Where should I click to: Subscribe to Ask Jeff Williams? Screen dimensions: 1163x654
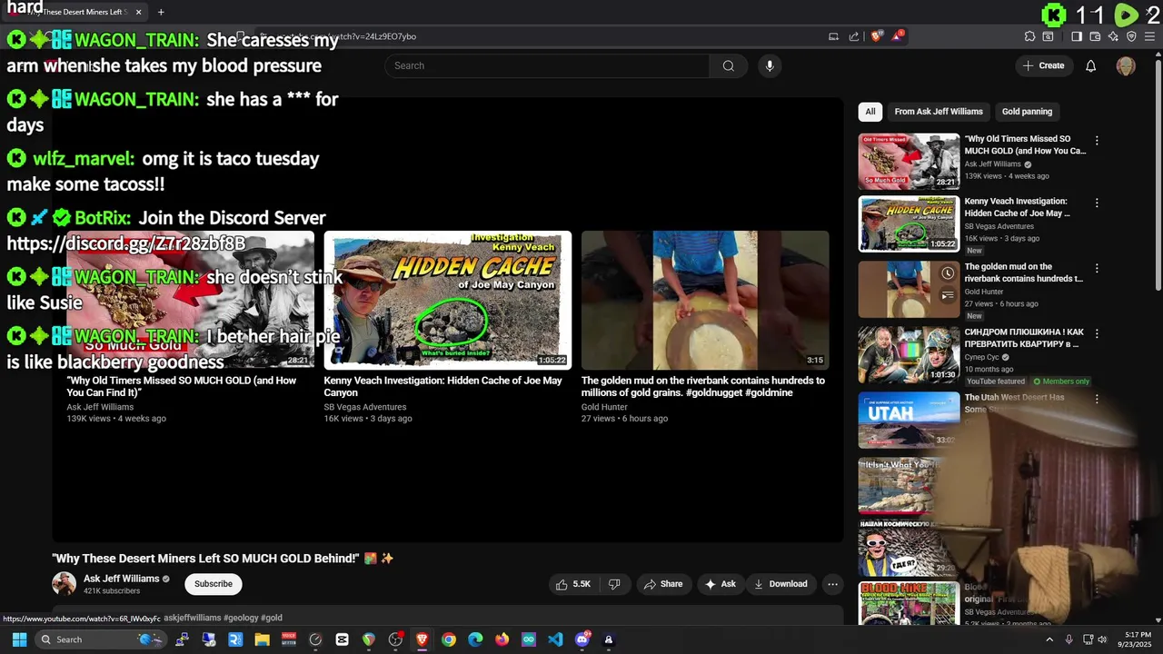[214, 584]
